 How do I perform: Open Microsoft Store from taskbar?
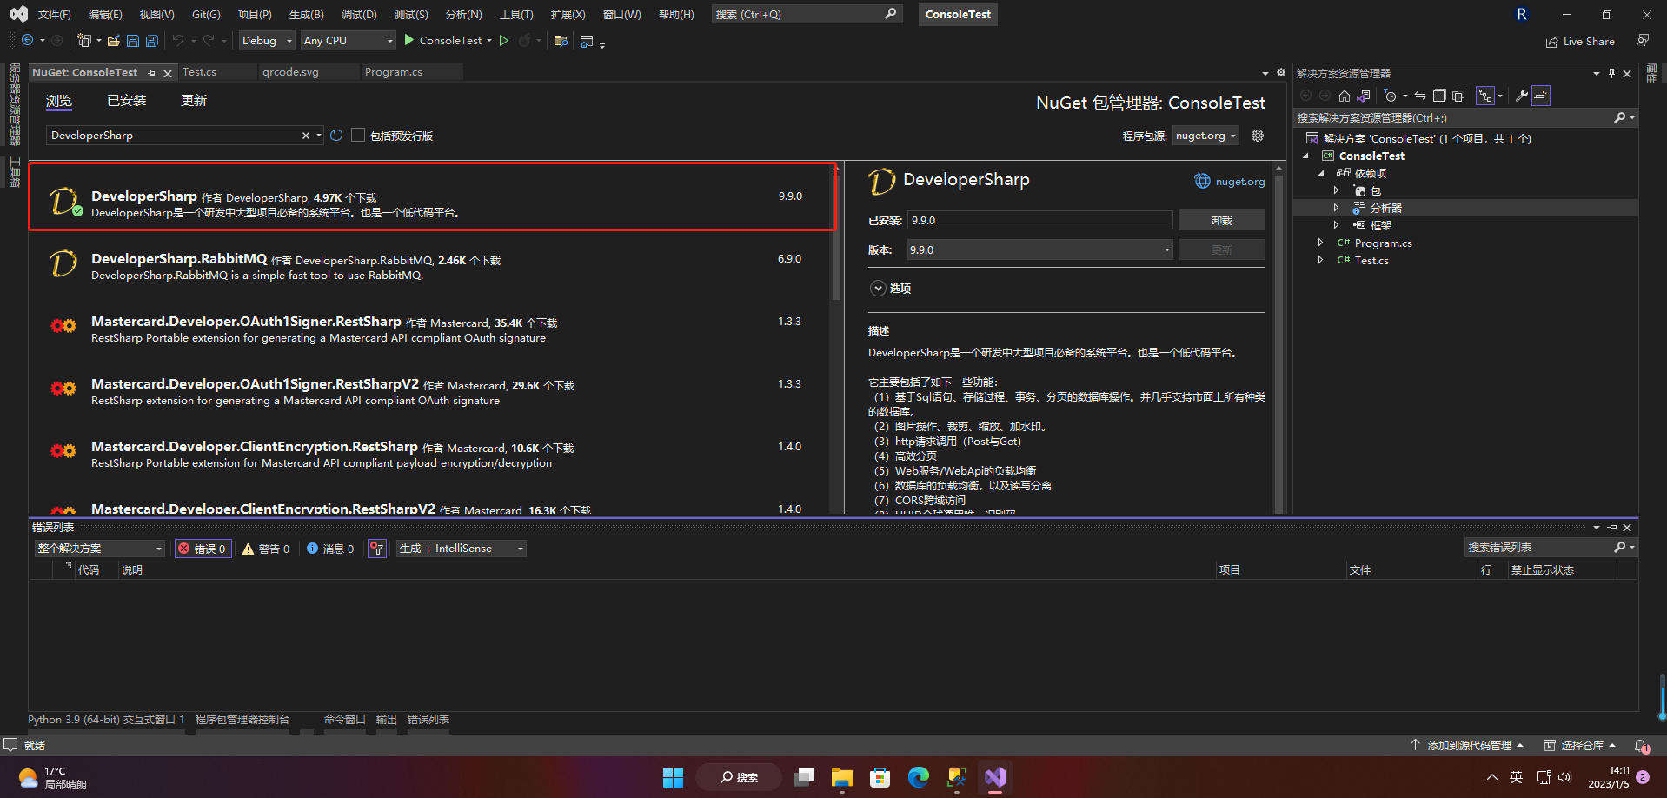(x=880, y=777)
